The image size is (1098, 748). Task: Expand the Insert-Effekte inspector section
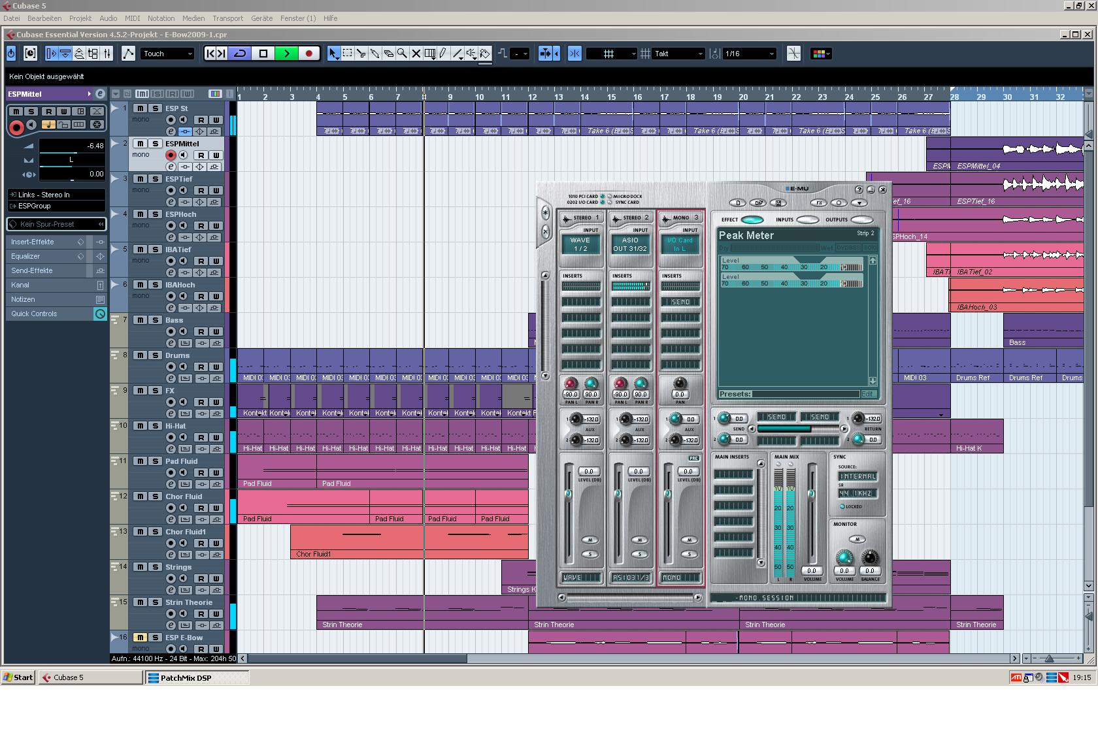click(56, 242)
